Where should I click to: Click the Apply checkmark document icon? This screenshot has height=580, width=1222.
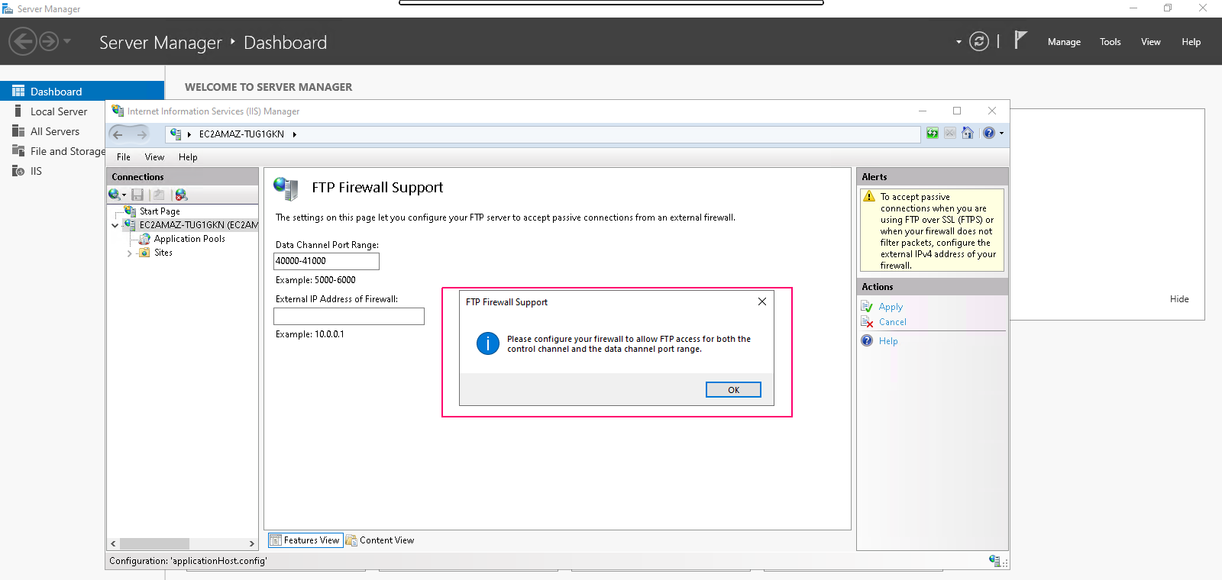click(867, 307)
